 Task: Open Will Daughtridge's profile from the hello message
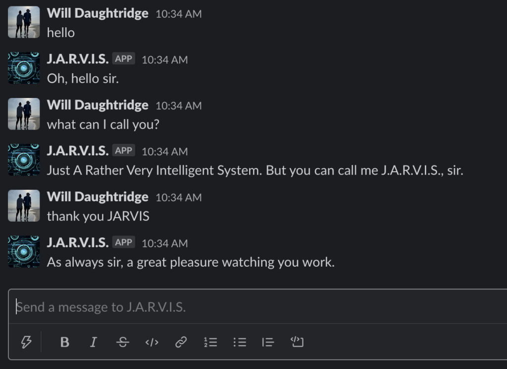98,13
